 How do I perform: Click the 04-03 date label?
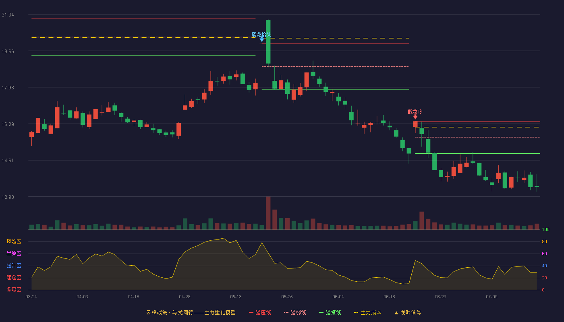coord(82,297)
